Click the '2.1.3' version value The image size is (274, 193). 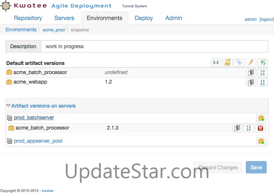click(113, 128)
